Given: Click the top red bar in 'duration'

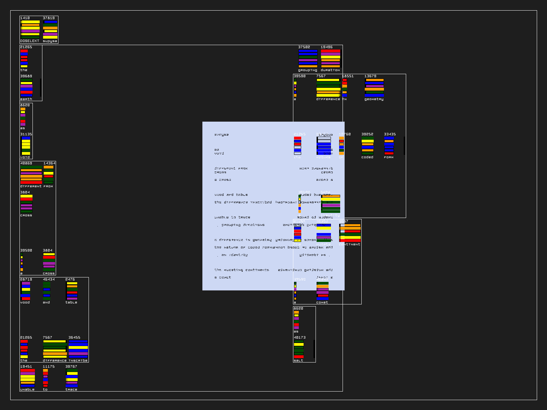Looking at the screenshot, I should (330, 51).
